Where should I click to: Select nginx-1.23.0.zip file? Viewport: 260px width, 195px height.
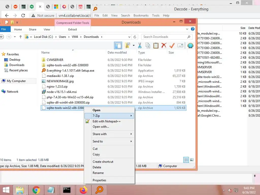click(x=57, y=87)
